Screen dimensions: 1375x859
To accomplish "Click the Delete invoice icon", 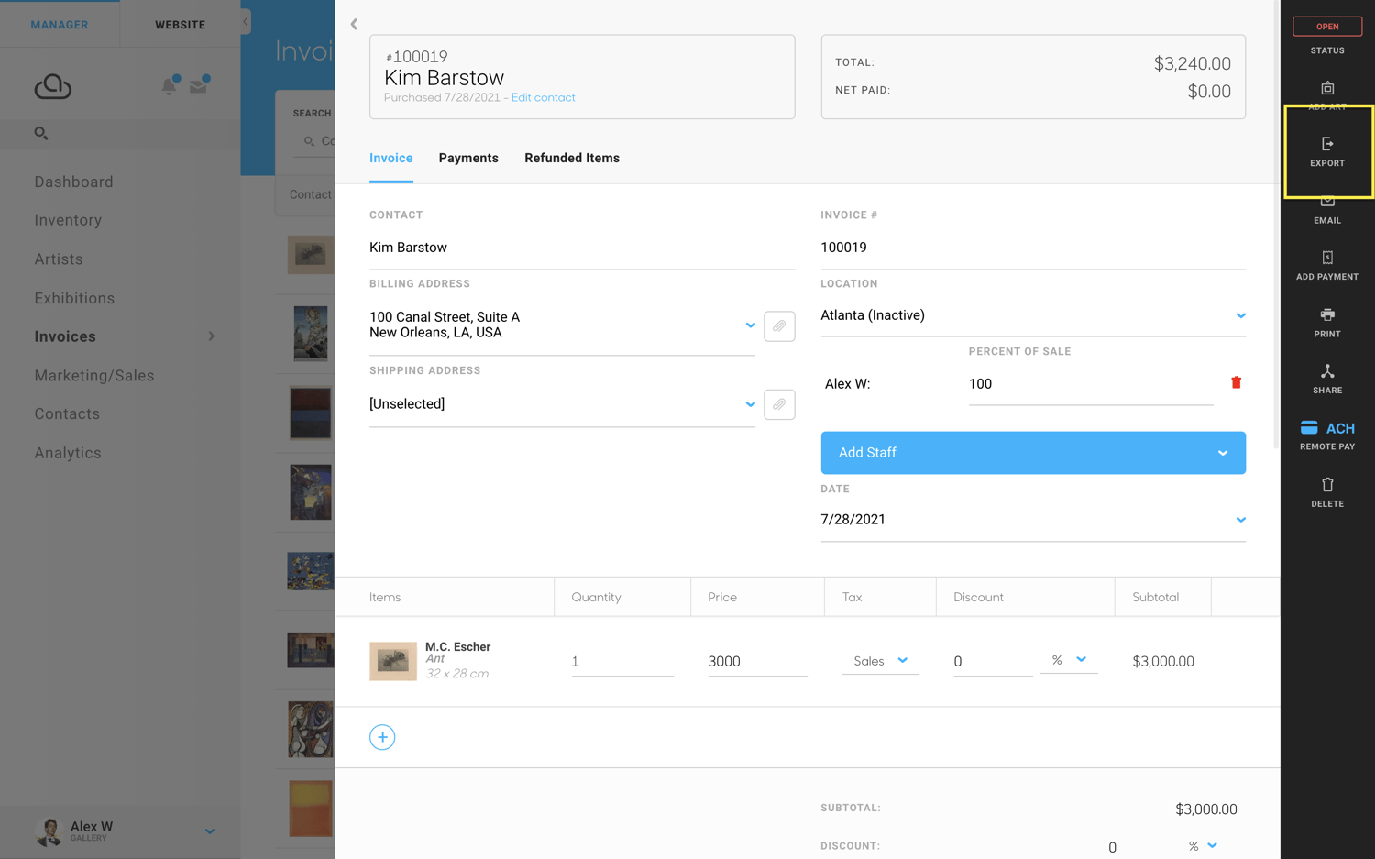I will [x=1327, y=491].
